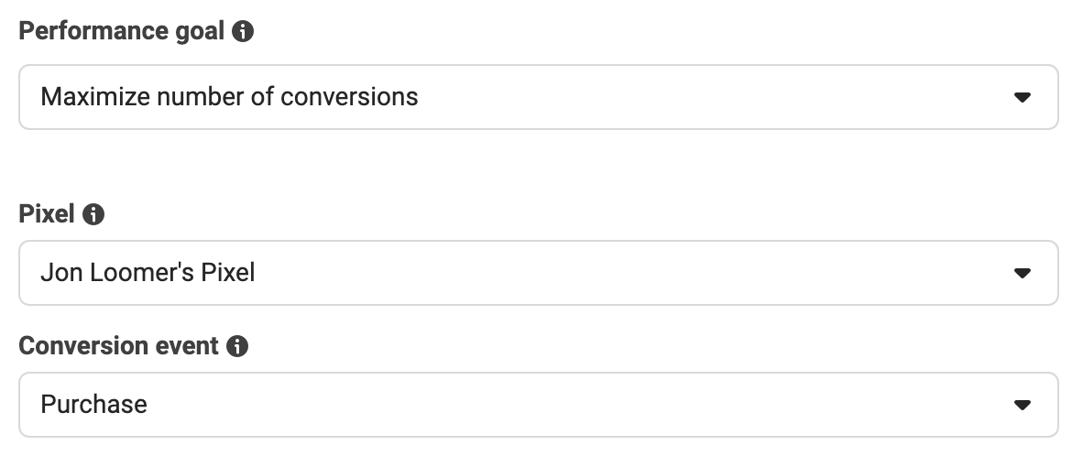This screenshot has height=456, width=1072.
Task: Click the "Pixel" field label
Action: pyautogui.click(x=47, y=214)
